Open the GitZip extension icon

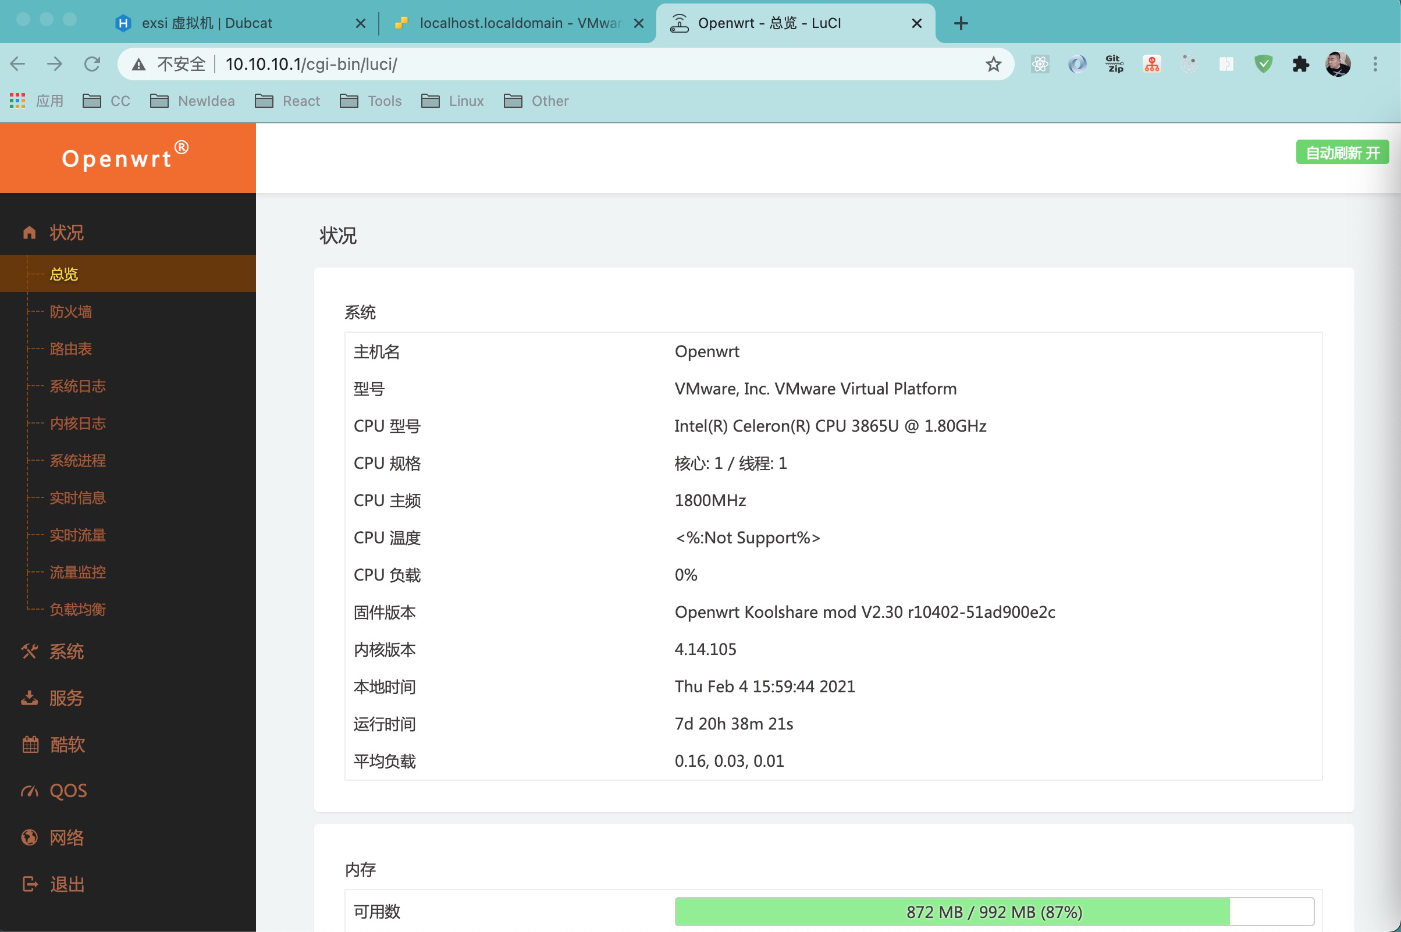[x=1115, y=63]
